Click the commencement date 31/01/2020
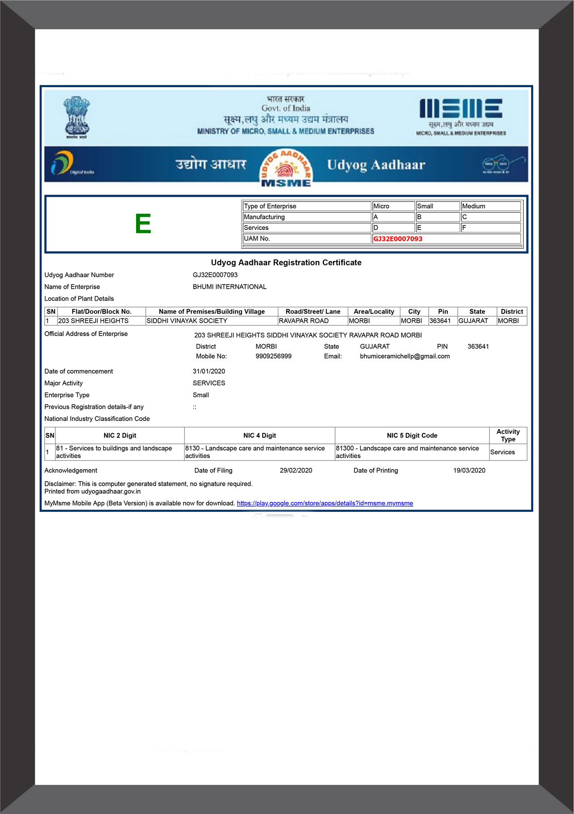Screen dimensions: 574x814 coord(209,371)
